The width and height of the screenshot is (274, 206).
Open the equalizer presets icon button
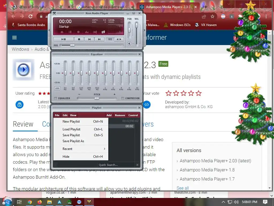pyautogui.click(x=57, y=88)
